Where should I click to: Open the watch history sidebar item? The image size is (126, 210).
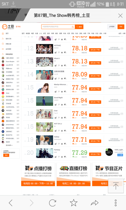8,44
